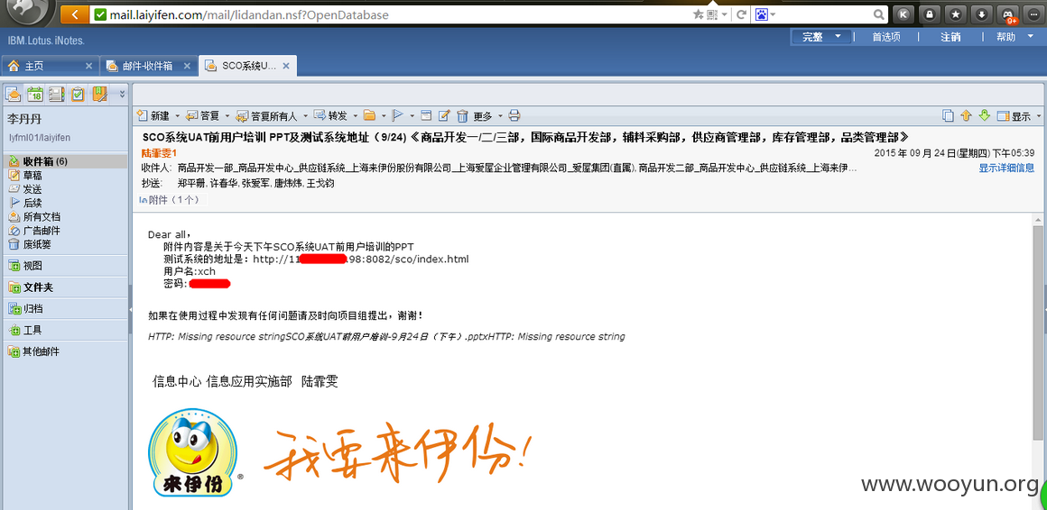Click the move-to-folder icon in toolbar
Image resolution: width=1047 pixels, height=510 pixels.
pyautogui.click(x=369, y=116)
